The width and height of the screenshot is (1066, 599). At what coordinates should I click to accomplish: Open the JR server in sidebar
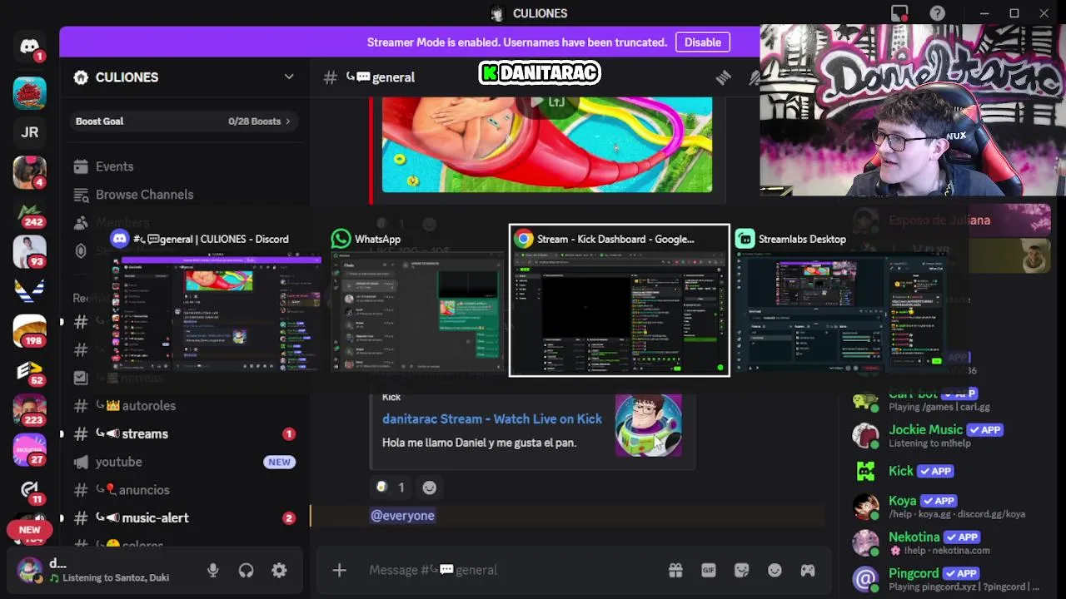[x=30, y=132]
